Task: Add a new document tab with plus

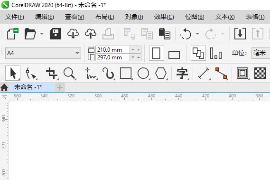Action: point(60,87)
